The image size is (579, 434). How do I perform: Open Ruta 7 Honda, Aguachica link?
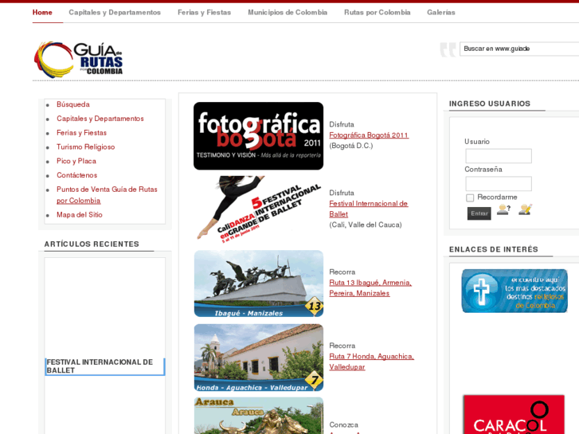tap(371, 362)
